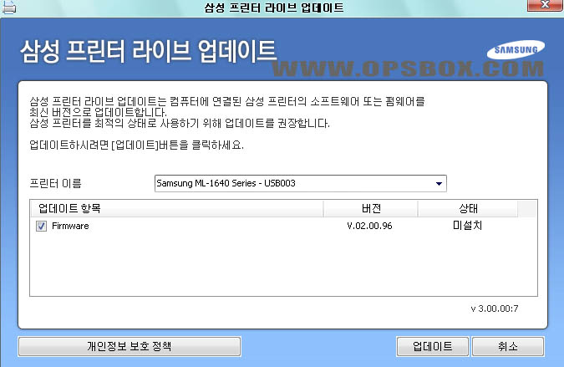Uncheck the Firmware update checkbox
Image resolution: width=564 pixels, height=367 pixels.
pyautogui.click(x=42, y=226)
